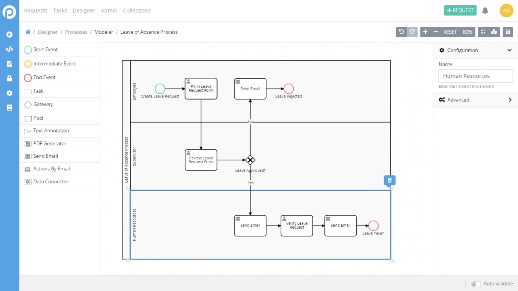The image size is (518, 291).
Task: Select the PDF Generator tool
Action: click(x=50, y=143)
